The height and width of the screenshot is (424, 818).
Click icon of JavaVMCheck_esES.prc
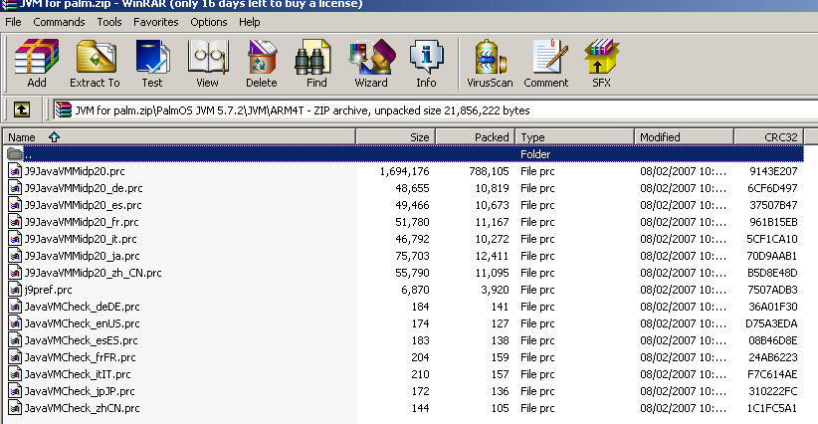15,340
